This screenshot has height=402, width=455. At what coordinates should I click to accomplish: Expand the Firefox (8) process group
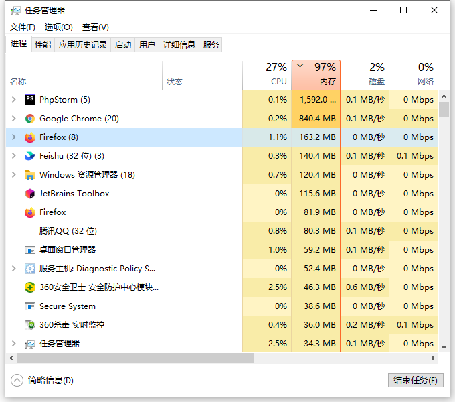[13, 137]
